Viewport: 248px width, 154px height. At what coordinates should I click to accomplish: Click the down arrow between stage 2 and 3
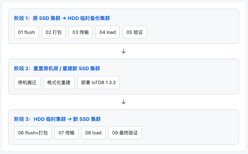(124, 102)
